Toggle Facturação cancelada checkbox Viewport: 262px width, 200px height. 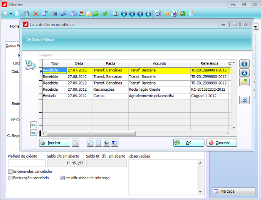point(10,178)
